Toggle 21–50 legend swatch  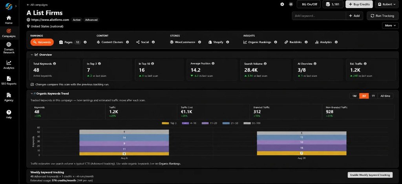[x=227, y=123]
